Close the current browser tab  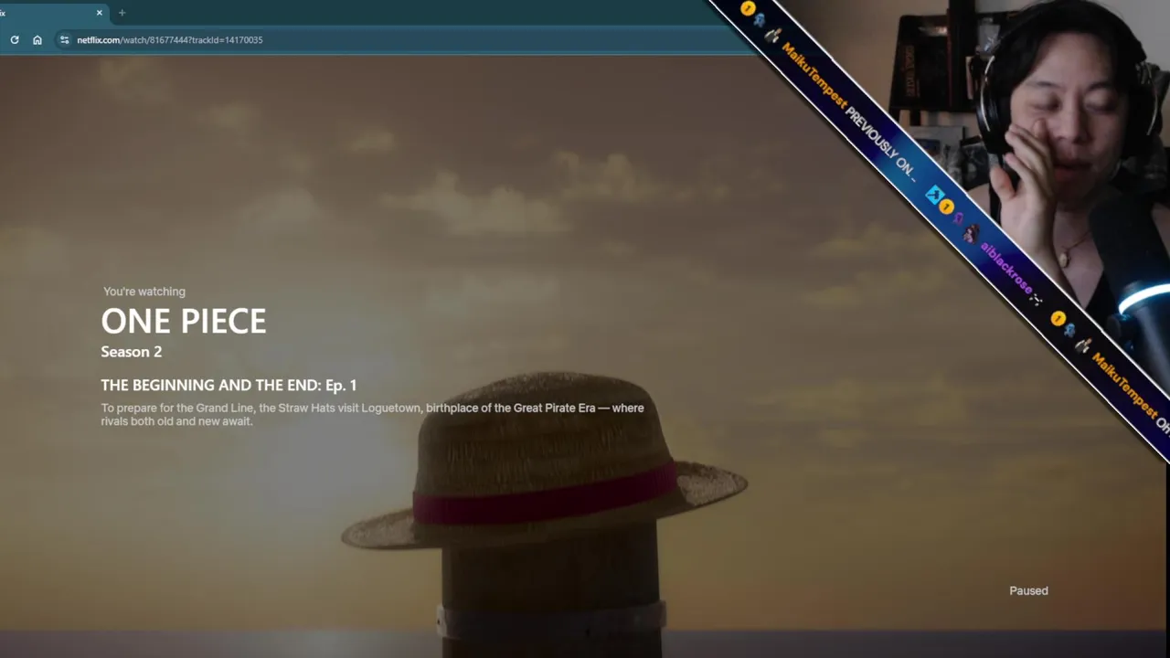[x=100, y=13]
